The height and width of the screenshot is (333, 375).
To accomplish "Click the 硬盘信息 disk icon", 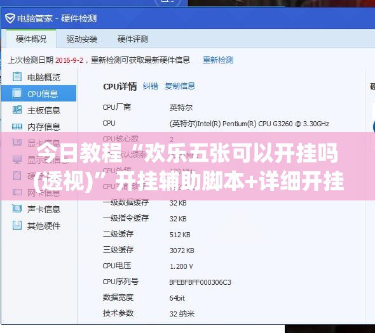I will pos(17,176).
